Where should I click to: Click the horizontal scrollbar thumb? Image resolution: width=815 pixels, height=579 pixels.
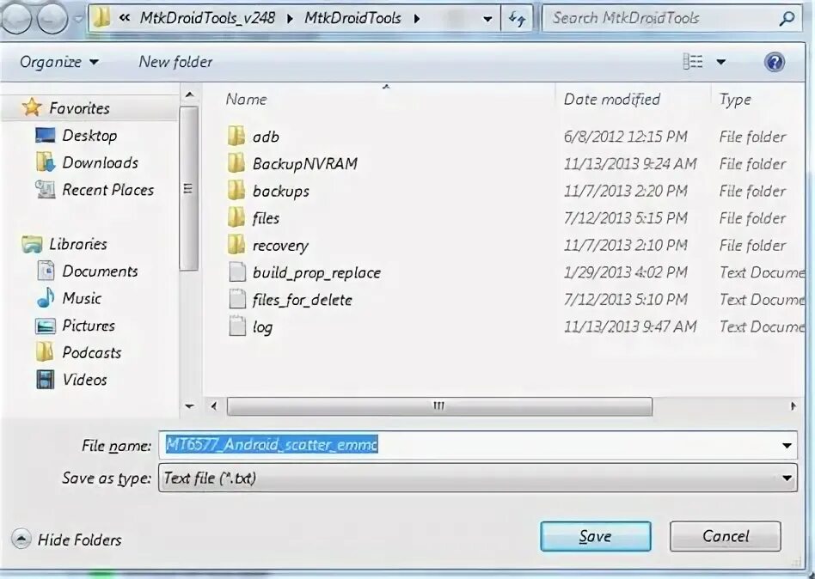click(x=439, y=406)
